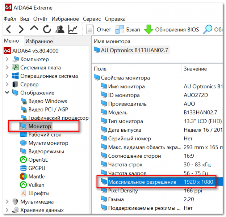Select the Максимальное разрешение row

point(162,182)
